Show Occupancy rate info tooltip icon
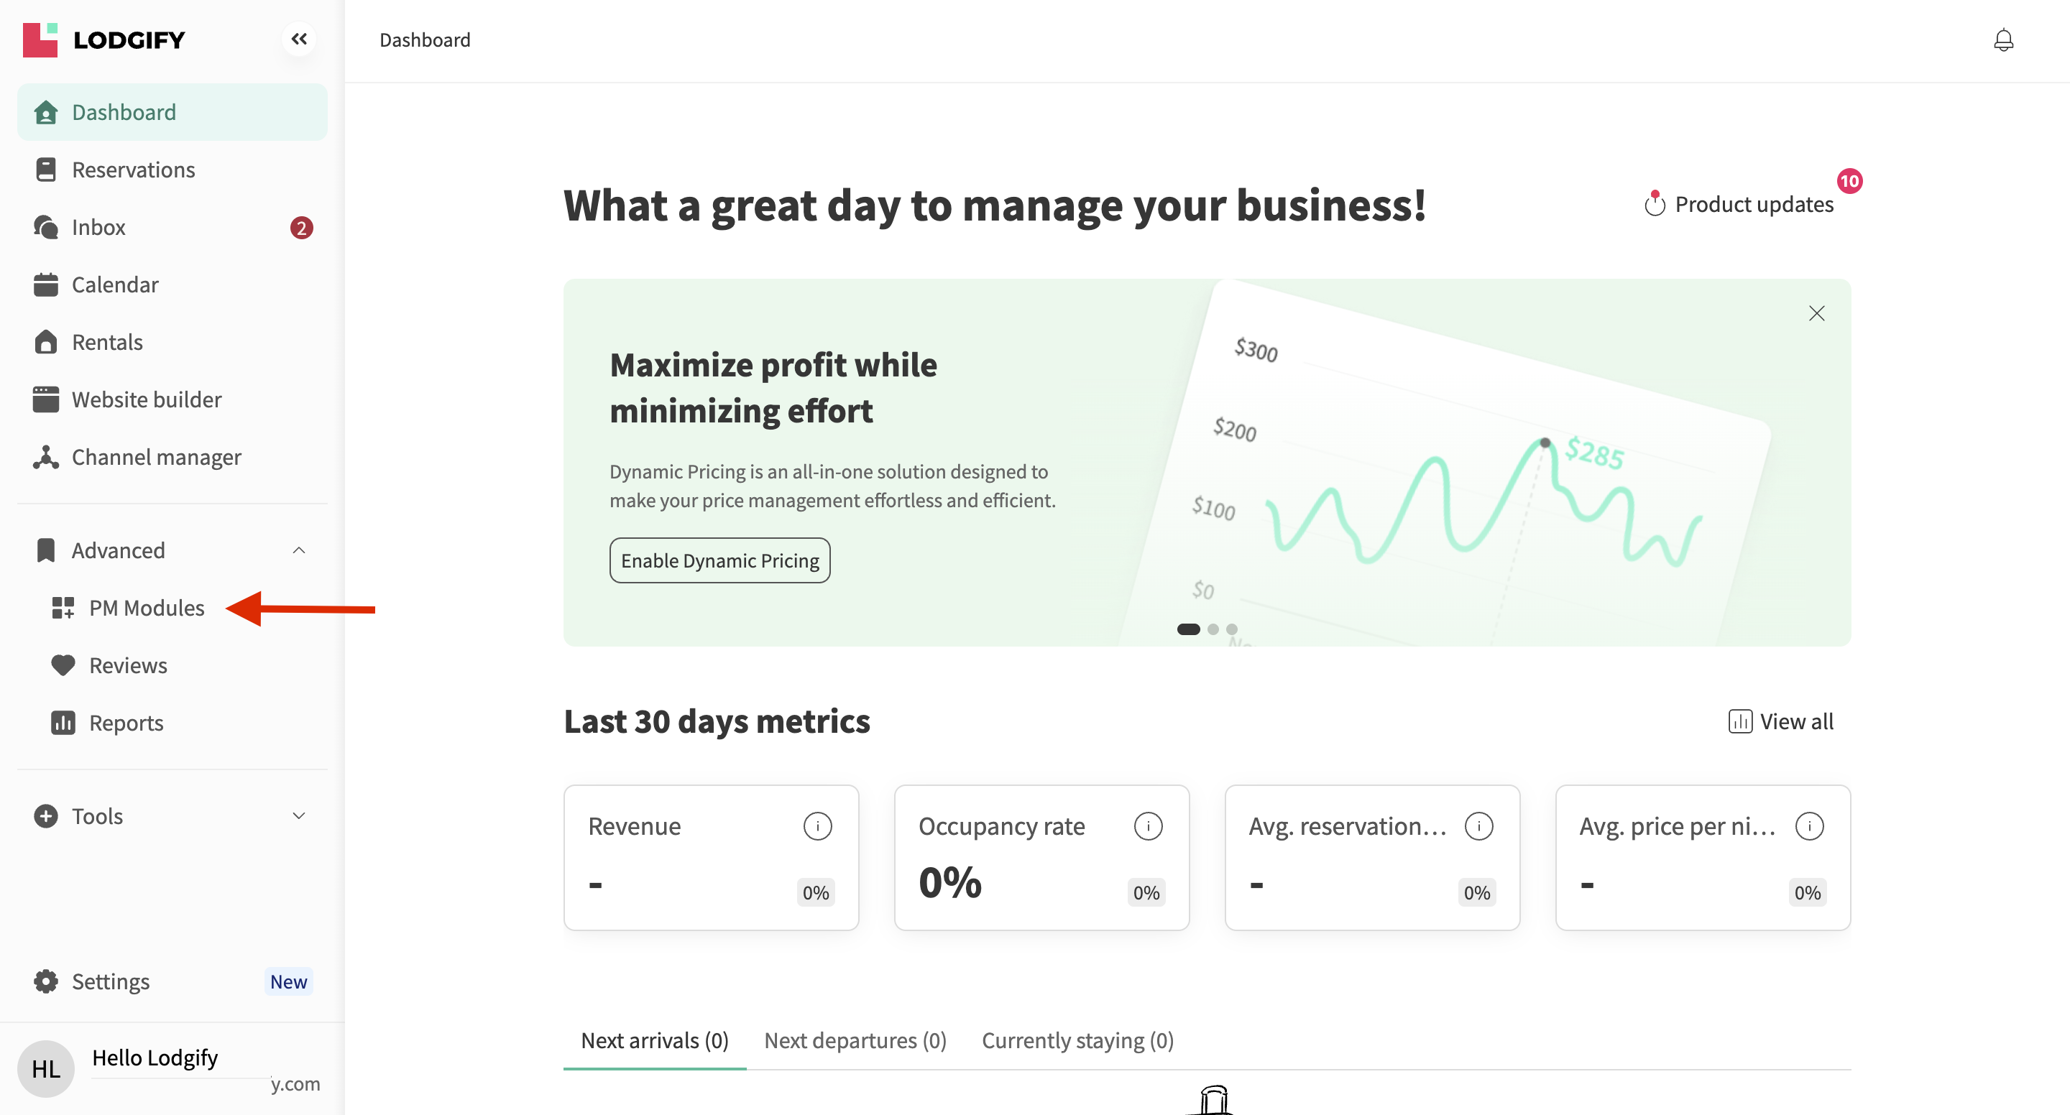Image resolution: width=2070 pixels, height=1115 pixels. coord(1148,825)
